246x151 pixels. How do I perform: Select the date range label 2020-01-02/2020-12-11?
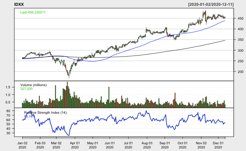[211, 4]
